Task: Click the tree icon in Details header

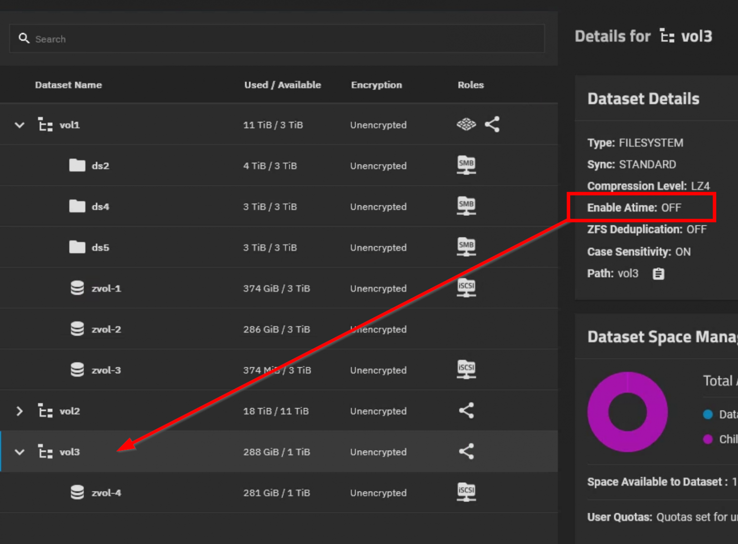Action: pos(667,36)
